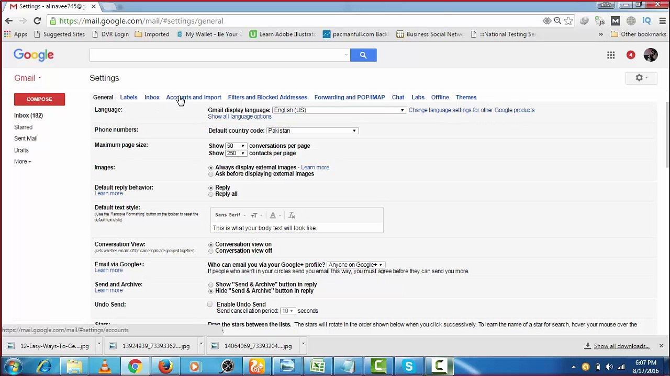Select Ask before displaying external images

pos(211,174)
